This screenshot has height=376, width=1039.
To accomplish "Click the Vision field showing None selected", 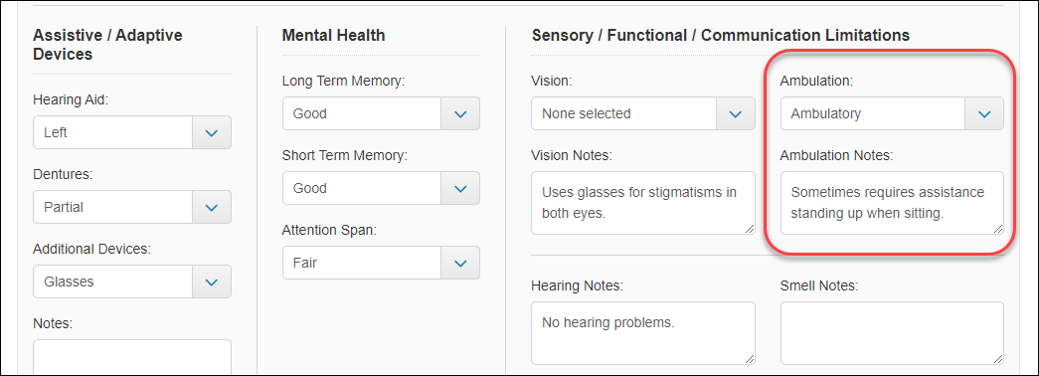I will click(624, 113).
